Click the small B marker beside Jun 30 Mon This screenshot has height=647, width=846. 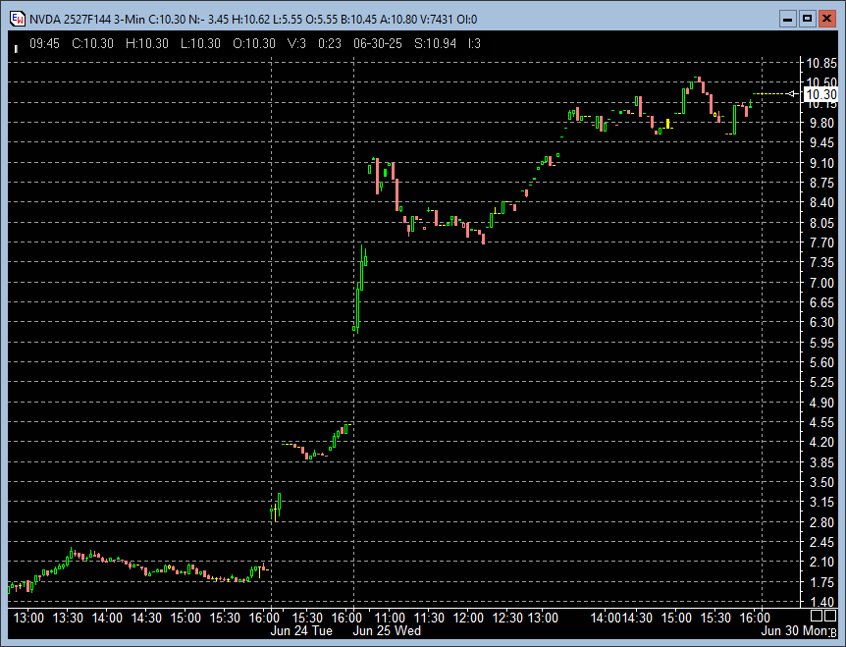[833, 632]
